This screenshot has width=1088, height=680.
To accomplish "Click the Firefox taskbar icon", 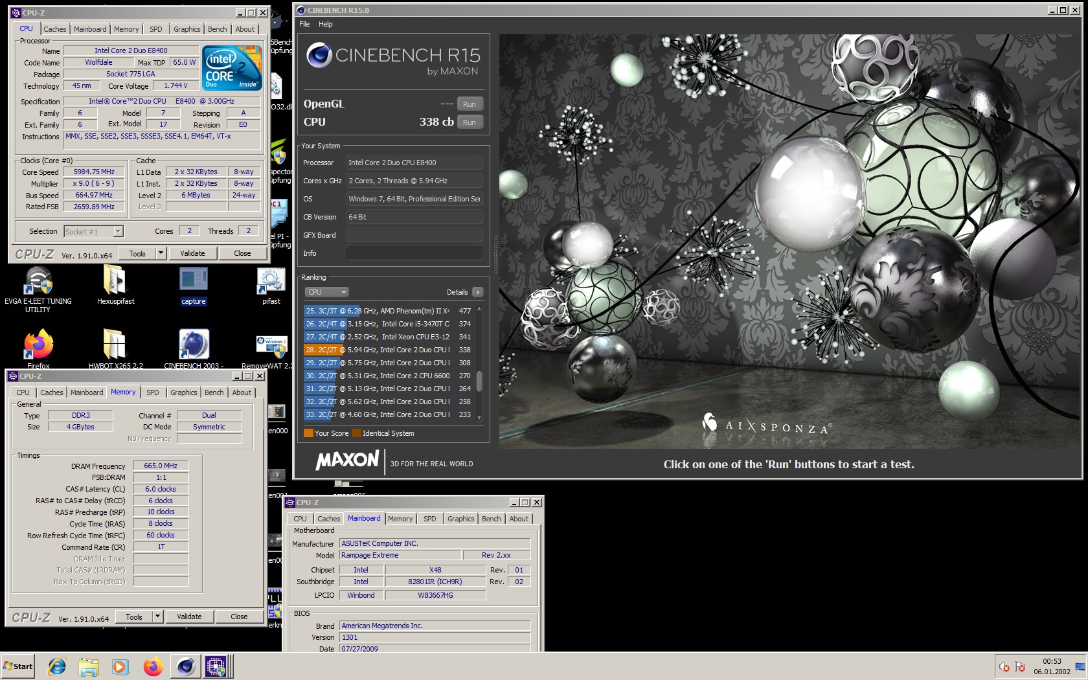I will (x=153, y=666).
